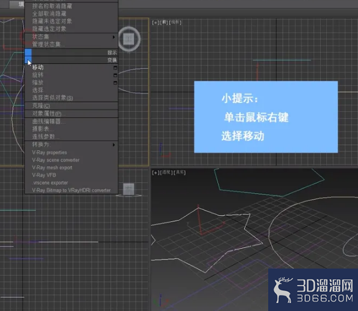Open [+] menu of front viewport

point(156,22)
